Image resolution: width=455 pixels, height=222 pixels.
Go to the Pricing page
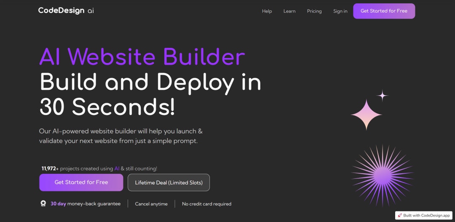click(x=314, y=11)
